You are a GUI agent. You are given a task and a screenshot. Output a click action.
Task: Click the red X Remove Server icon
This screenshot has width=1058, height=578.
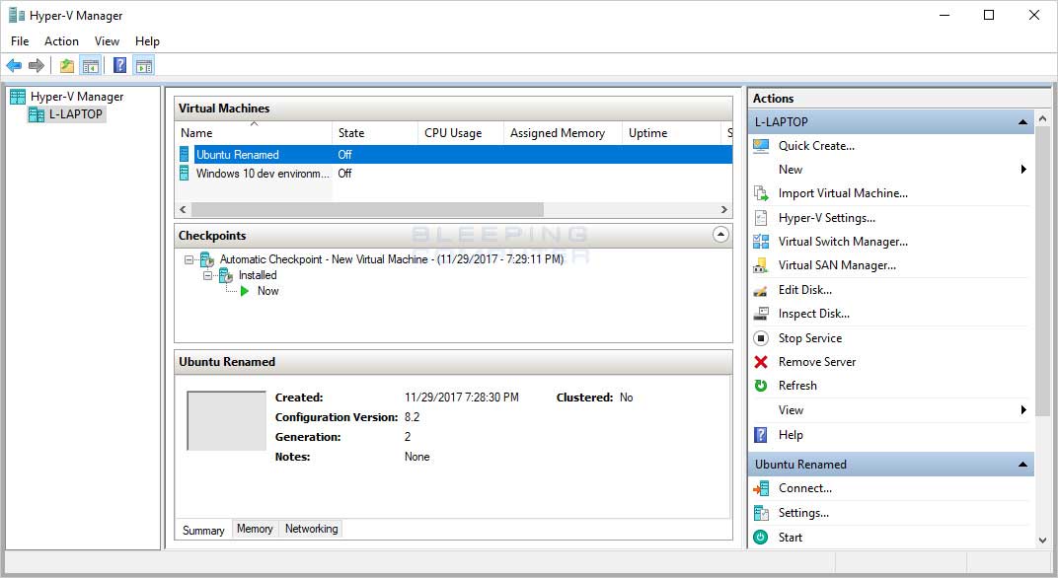tap(761, 362)
